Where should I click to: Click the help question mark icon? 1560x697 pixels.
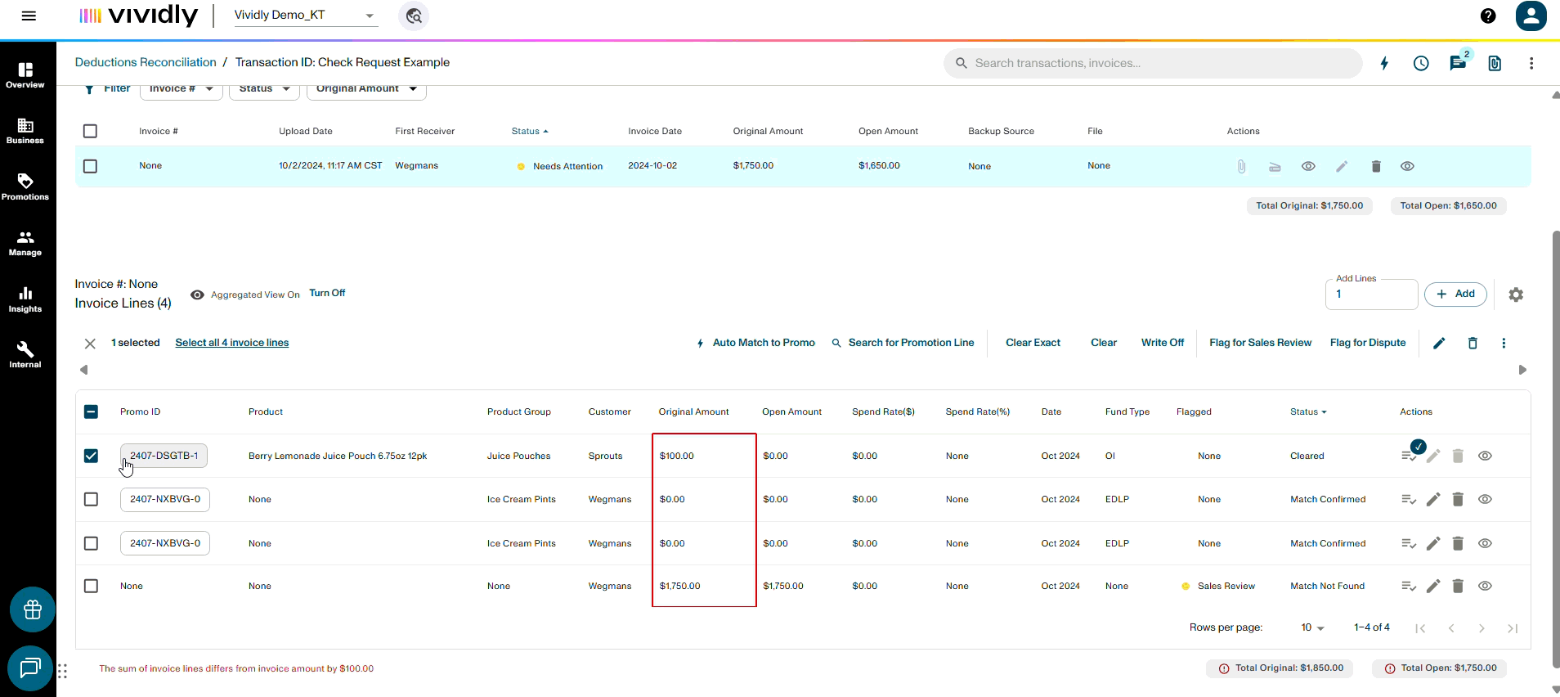pos(1488,16)
